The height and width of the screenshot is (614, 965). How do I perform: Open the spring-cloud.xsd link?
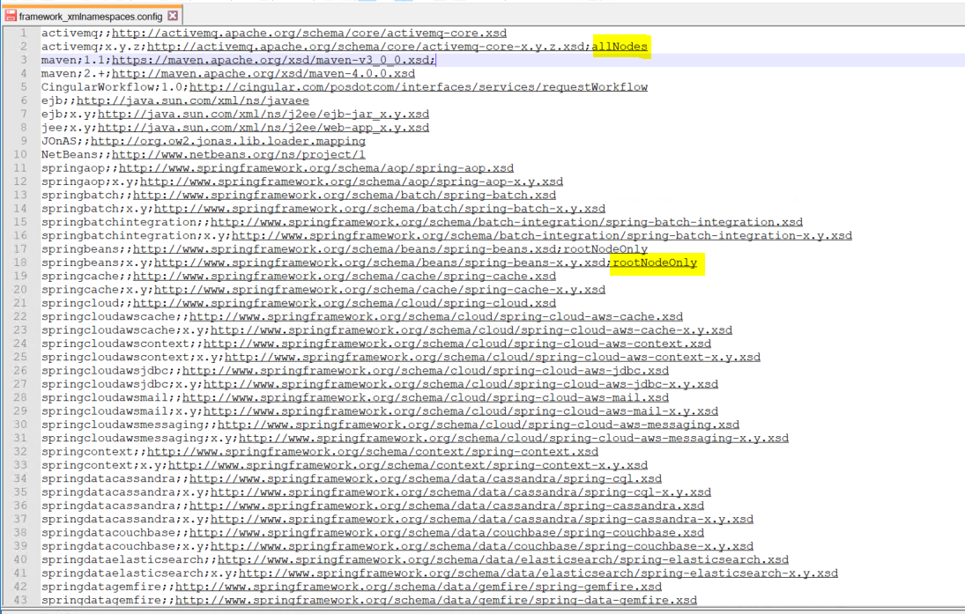pyautogui.click(x=344, y=303)
